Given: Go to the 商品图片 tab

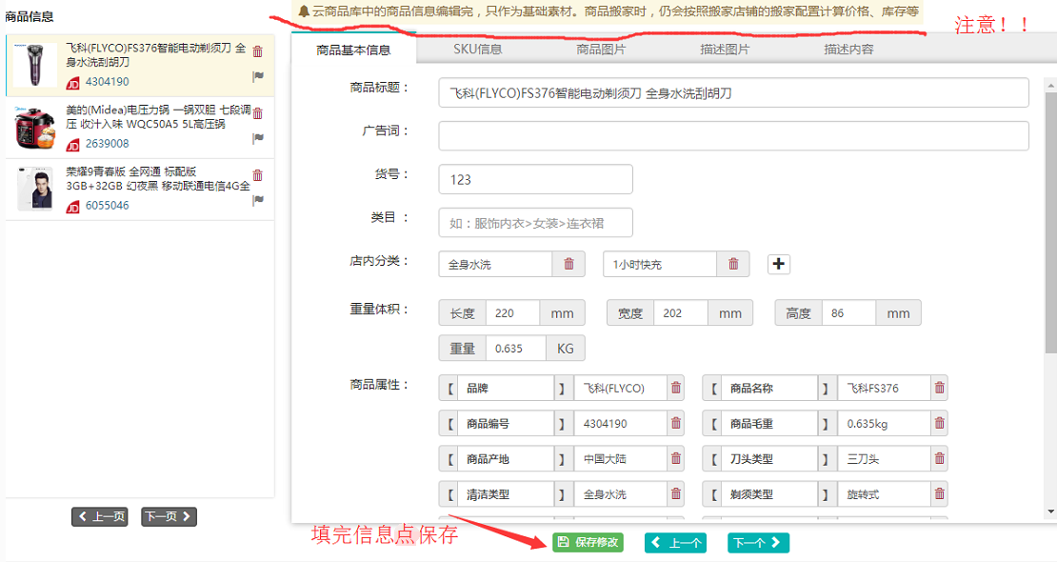Looking at the screenshot, I should point(601,50).
